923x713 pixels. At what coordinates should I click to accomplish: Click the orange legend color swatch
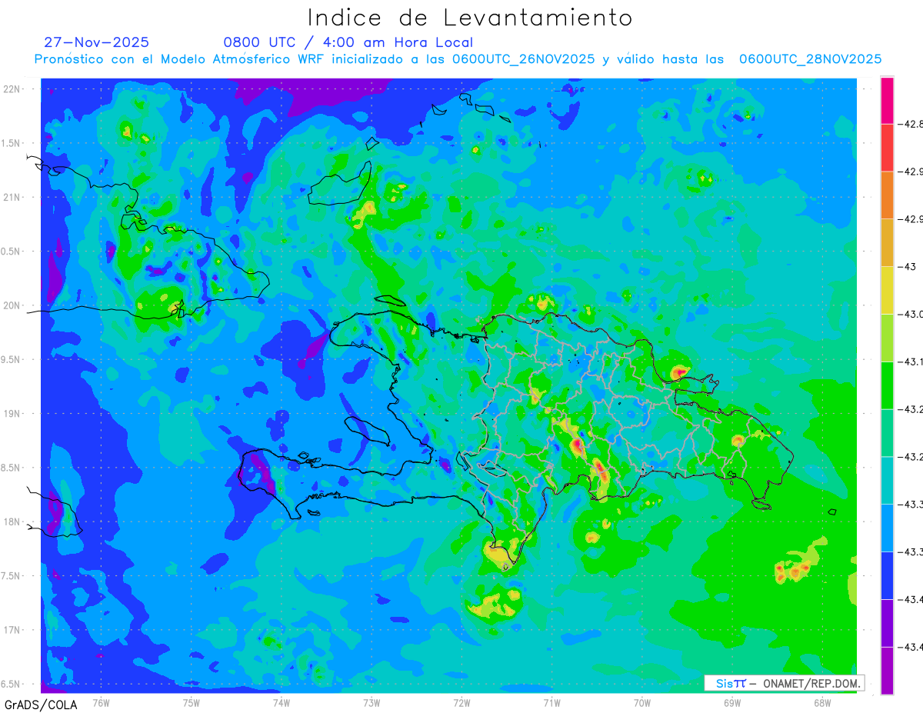887,195
